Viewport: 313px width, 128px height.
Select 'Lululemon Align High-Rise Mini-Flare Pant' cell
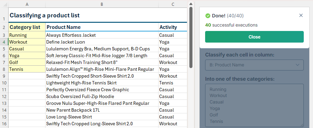click(102, 69)
